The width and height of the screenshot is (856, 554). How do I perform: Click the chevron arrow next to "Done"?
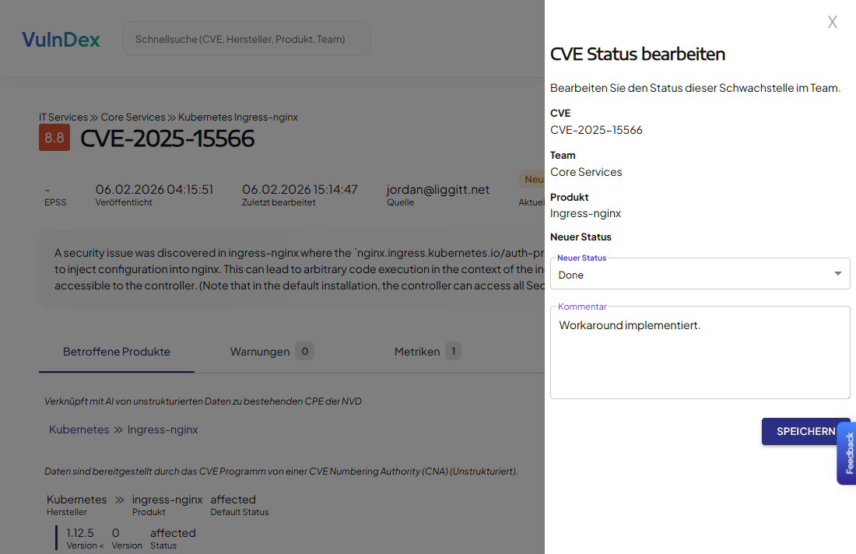838,273
